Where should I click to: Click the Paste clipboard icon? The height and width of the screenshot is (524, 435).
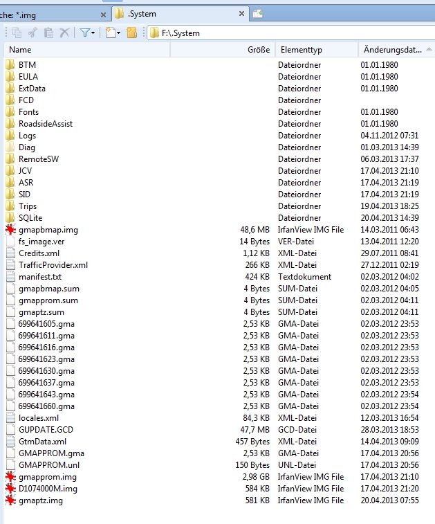tap(48, 33)
